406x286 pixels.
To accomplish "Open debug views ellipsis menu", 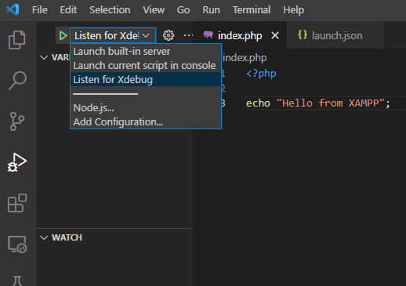I will [x=188, y=35].
